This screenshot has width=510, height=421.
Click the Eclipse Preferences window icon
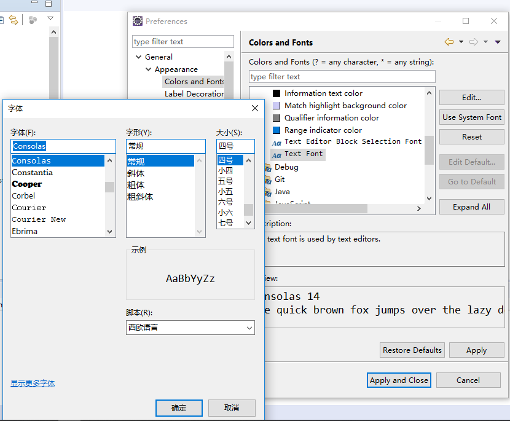coord(138,21)
